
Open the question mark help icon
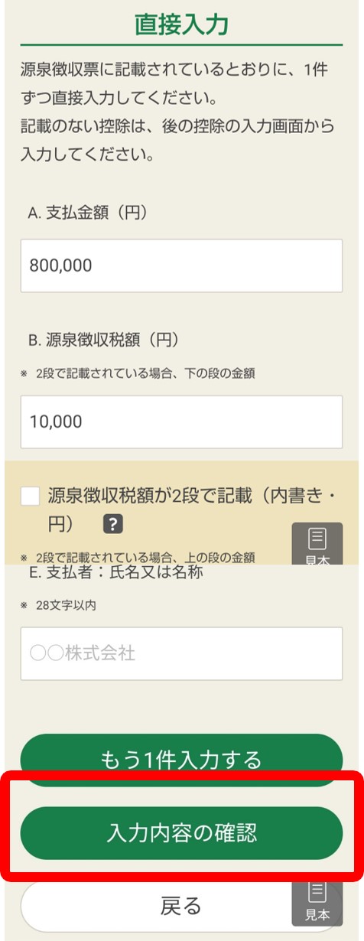(x=113, y=524)
